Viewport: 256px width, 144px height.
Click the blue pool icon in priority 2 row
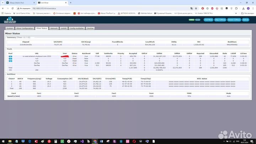coord(10,61)
